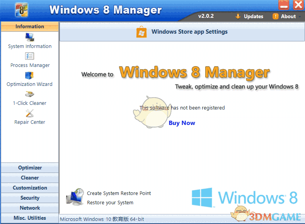305x224 pixels.
Task: Click Create System Restore Point
Action: (x=119, y=193)
